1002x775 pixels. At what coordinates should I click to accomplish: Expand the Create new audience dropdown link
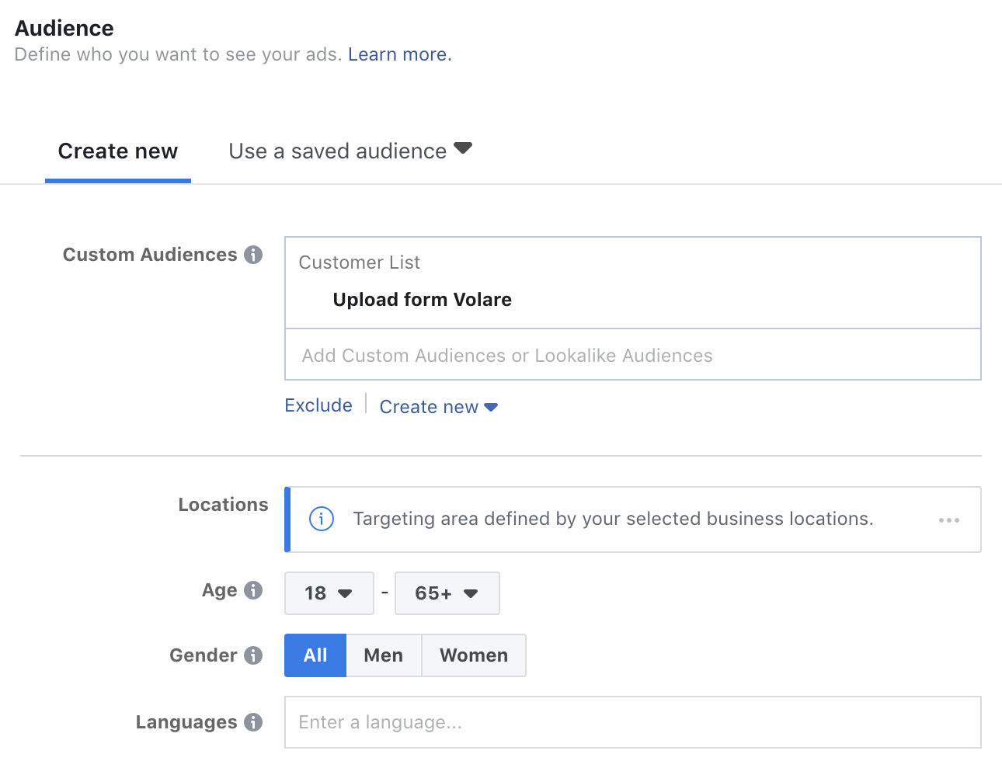[x=439, y=407]
